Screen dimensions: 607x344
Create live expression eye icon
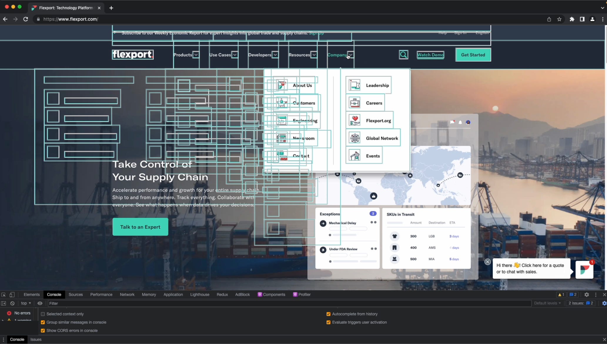(x=40, y=303)
